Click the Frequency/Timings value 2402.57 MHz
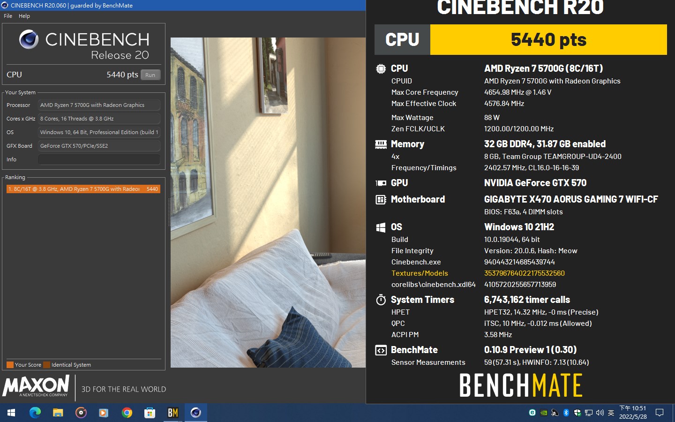This screenshot has width=675, height=422. pos(532,168)
